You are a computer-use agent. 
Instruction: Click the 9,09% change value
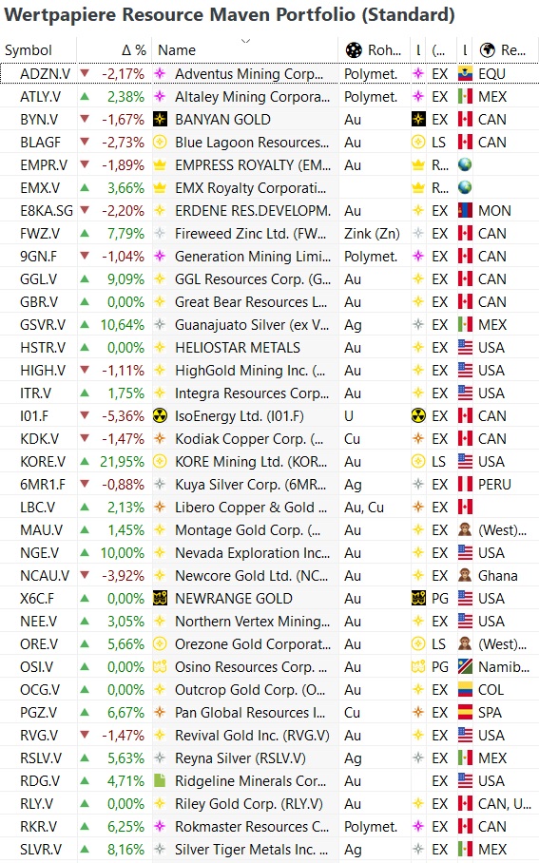click(125, 279)
